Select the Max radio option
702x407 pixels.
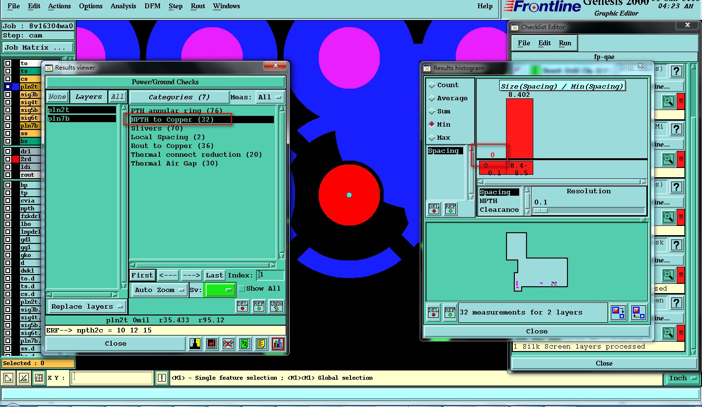coord(431,138)
